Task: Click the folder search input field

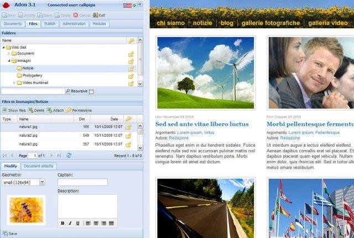Action: (33, 91)
